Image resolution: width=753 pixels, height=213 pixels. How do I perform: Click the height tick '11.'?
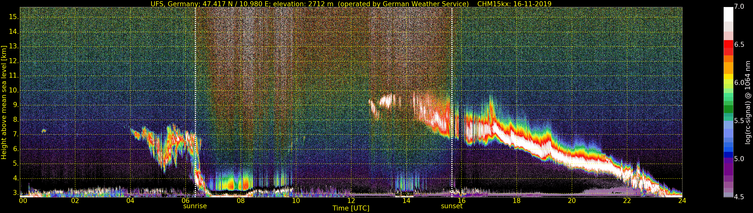click(14, 76)
